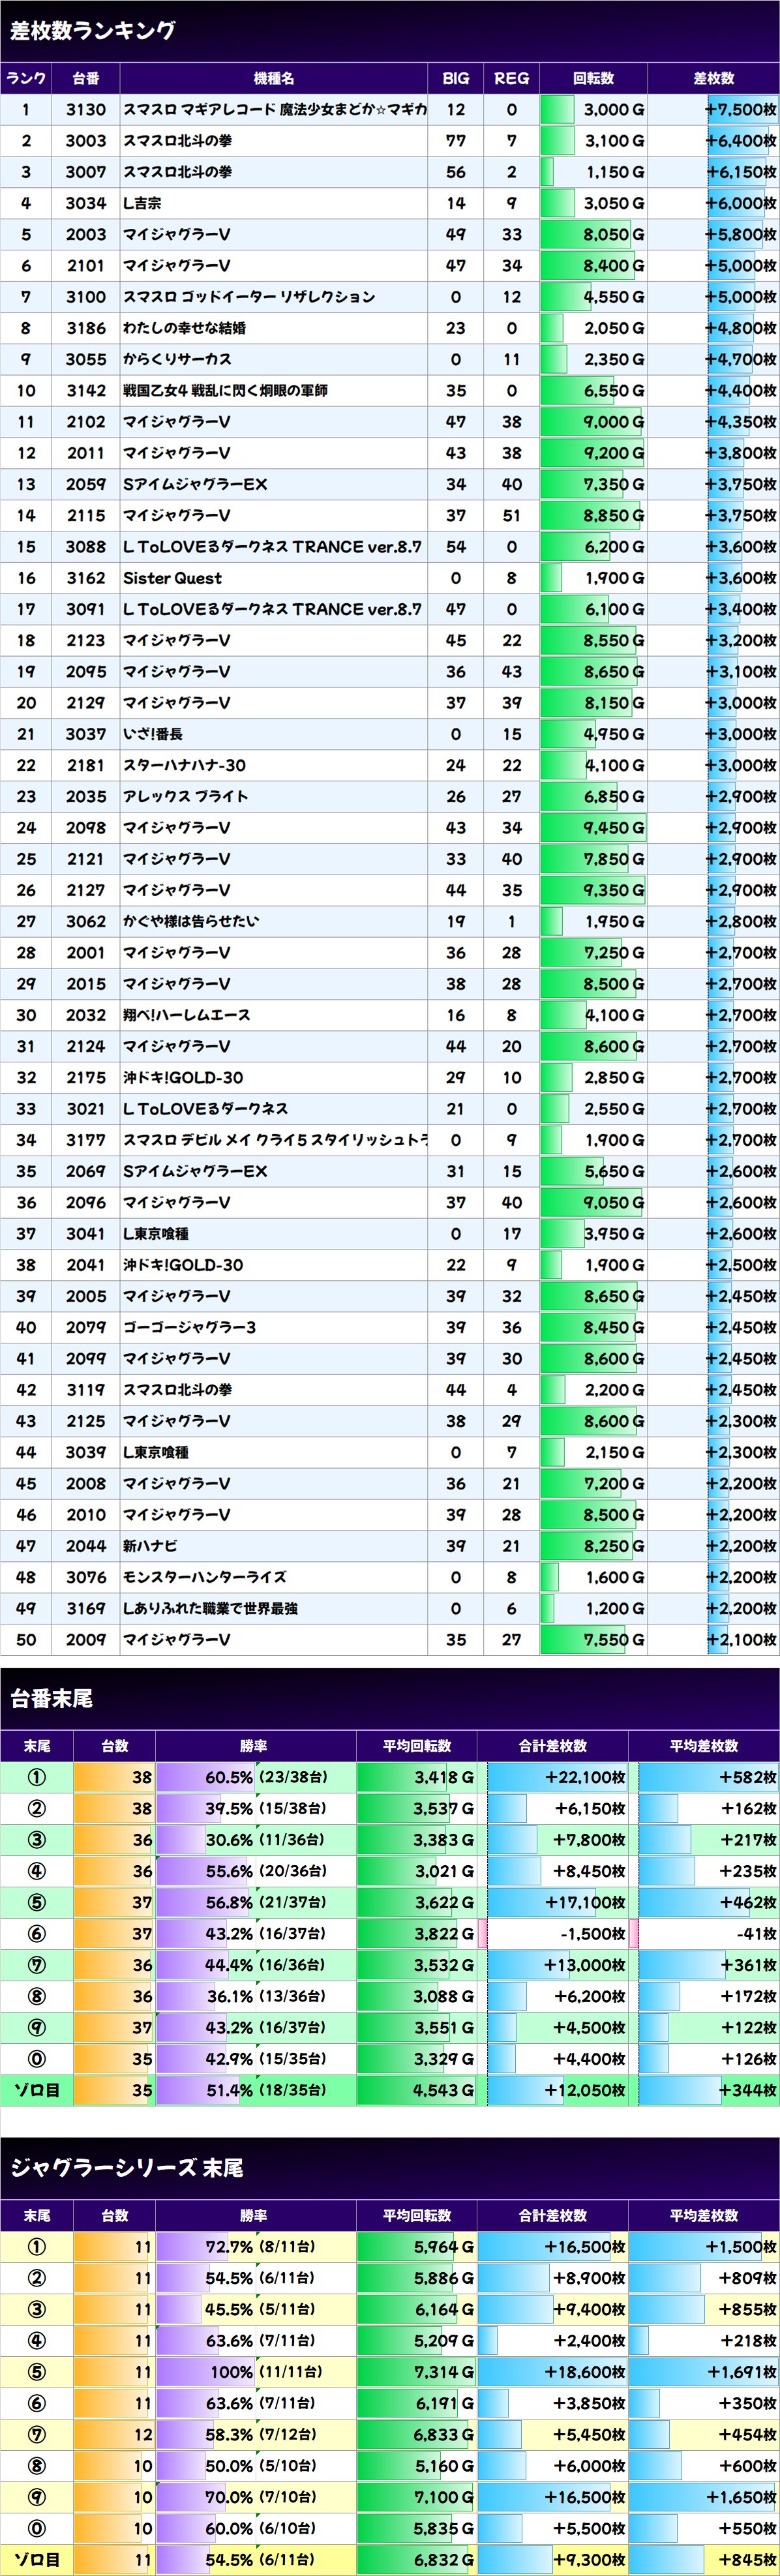This screenshot has width=780, height=2576.
Task: Select アレックス ブライト machine name
Action: tap(186, 796)
